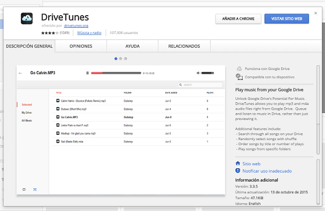The height and width of the screenshot is (211, 325).
Task: Click the DATE ADDED column header
Action: click(x=171, y=93)
